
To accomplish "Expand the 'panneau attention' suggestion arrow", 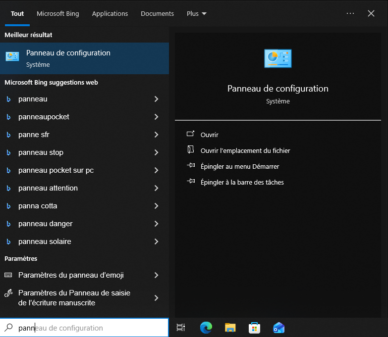I will tap(156, 188).
